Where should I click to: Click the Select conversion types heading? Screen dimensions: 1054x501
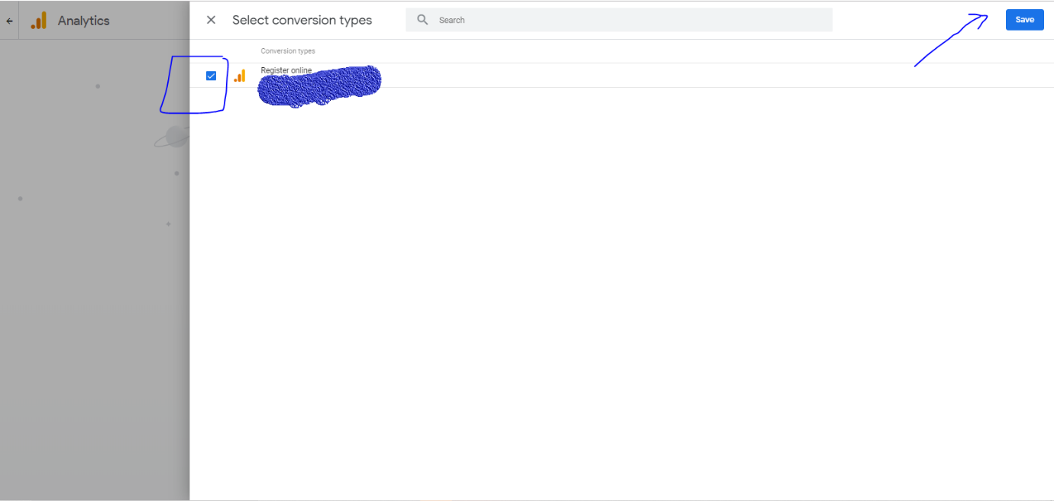click(x=302, y=20)
